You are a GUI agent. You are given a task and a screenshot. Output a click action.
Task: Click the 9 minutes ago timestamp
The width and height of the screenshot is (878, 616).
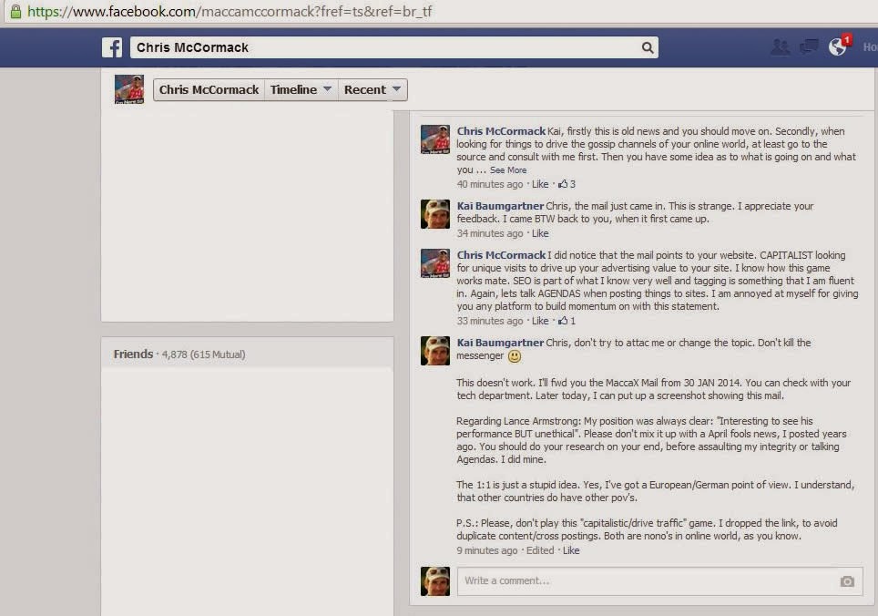tap(486, 550)
